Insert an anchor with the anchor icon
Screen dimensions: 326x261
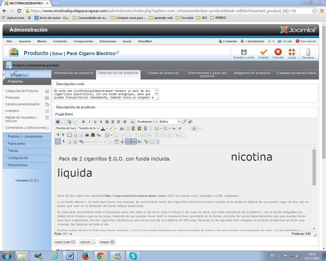coord(122,141)
